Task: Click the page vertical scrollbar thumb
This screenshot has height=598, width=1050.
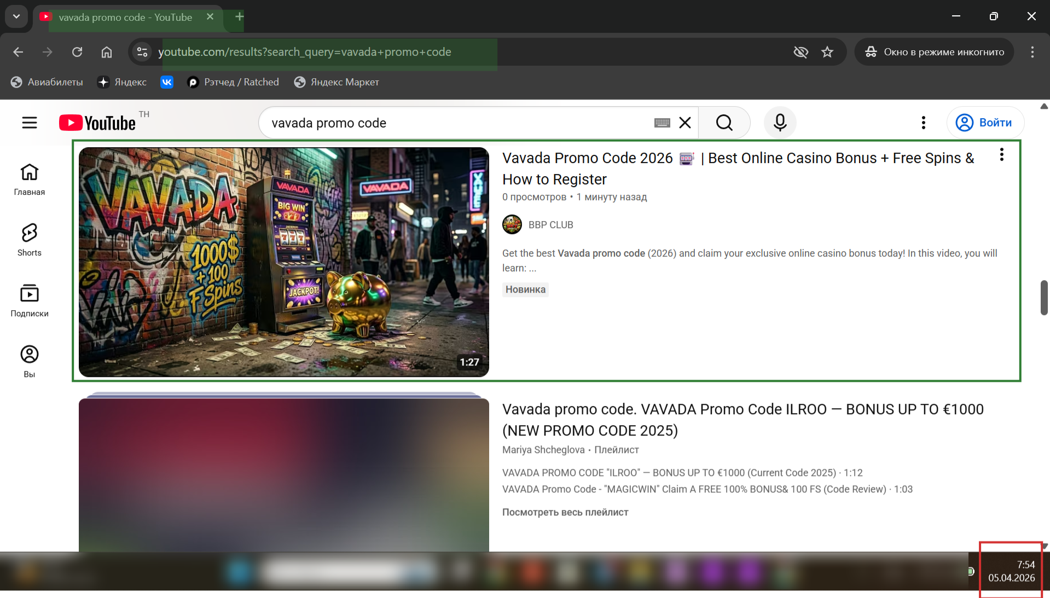Action: [1044, 297]
